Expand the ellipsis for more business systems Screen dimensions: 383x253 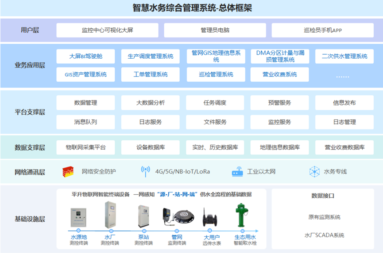[342, 76]
